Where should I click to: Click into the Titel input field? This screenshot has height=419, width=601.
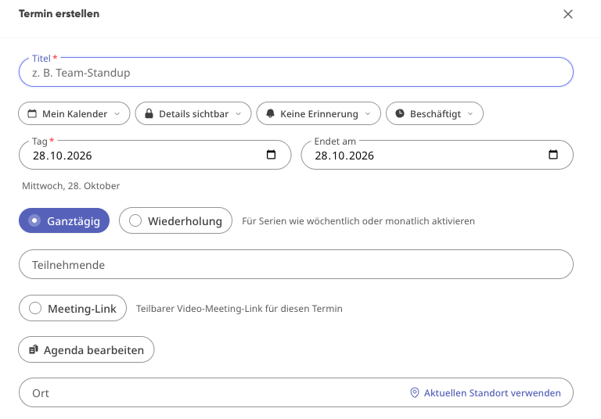coord(296,73)
